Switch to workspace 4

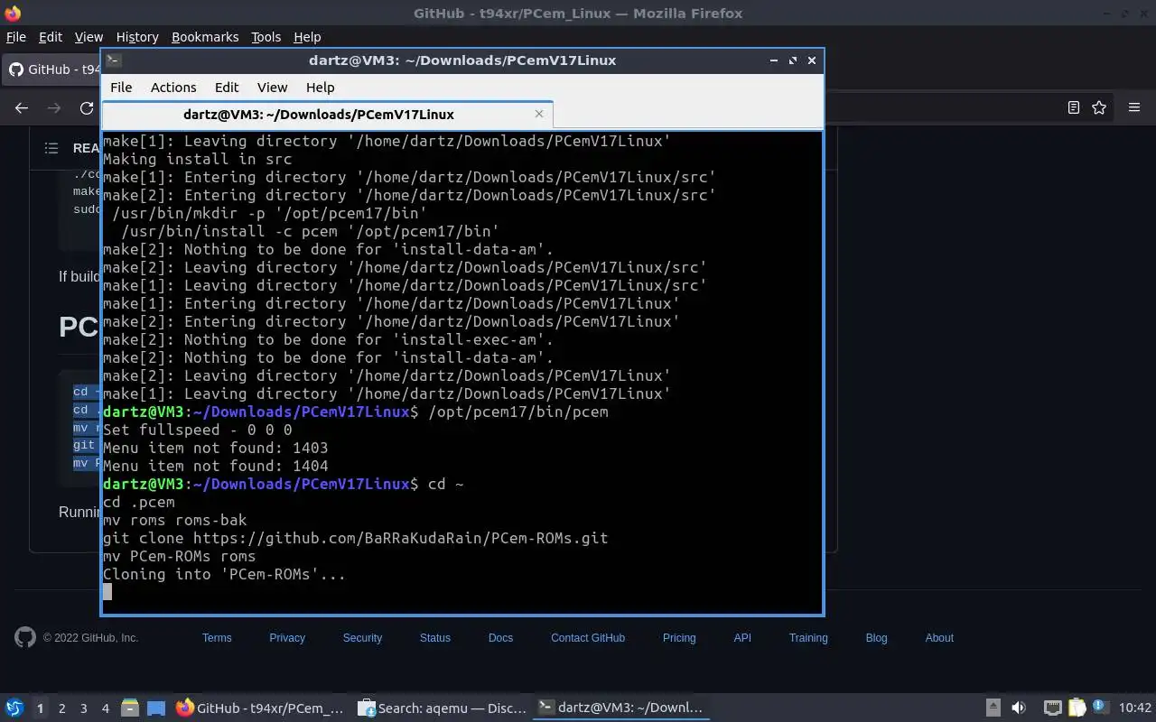[105, 708]
